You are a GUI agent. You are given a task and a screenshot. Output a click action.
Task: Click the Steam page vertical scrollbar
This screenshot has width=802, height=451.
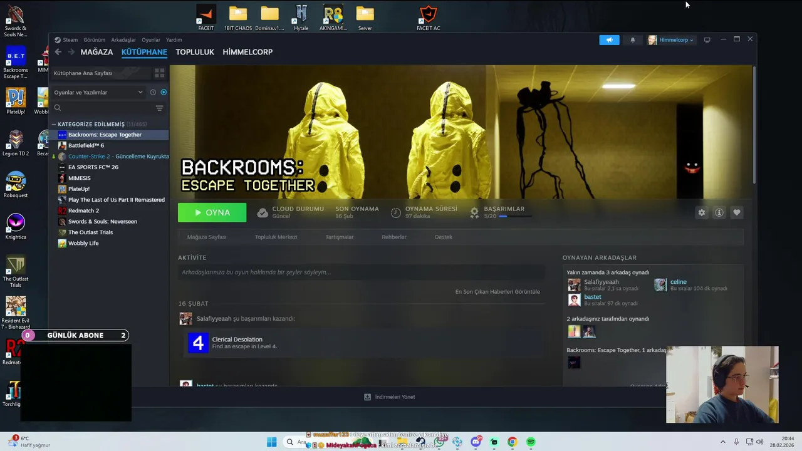pos(754,125)
